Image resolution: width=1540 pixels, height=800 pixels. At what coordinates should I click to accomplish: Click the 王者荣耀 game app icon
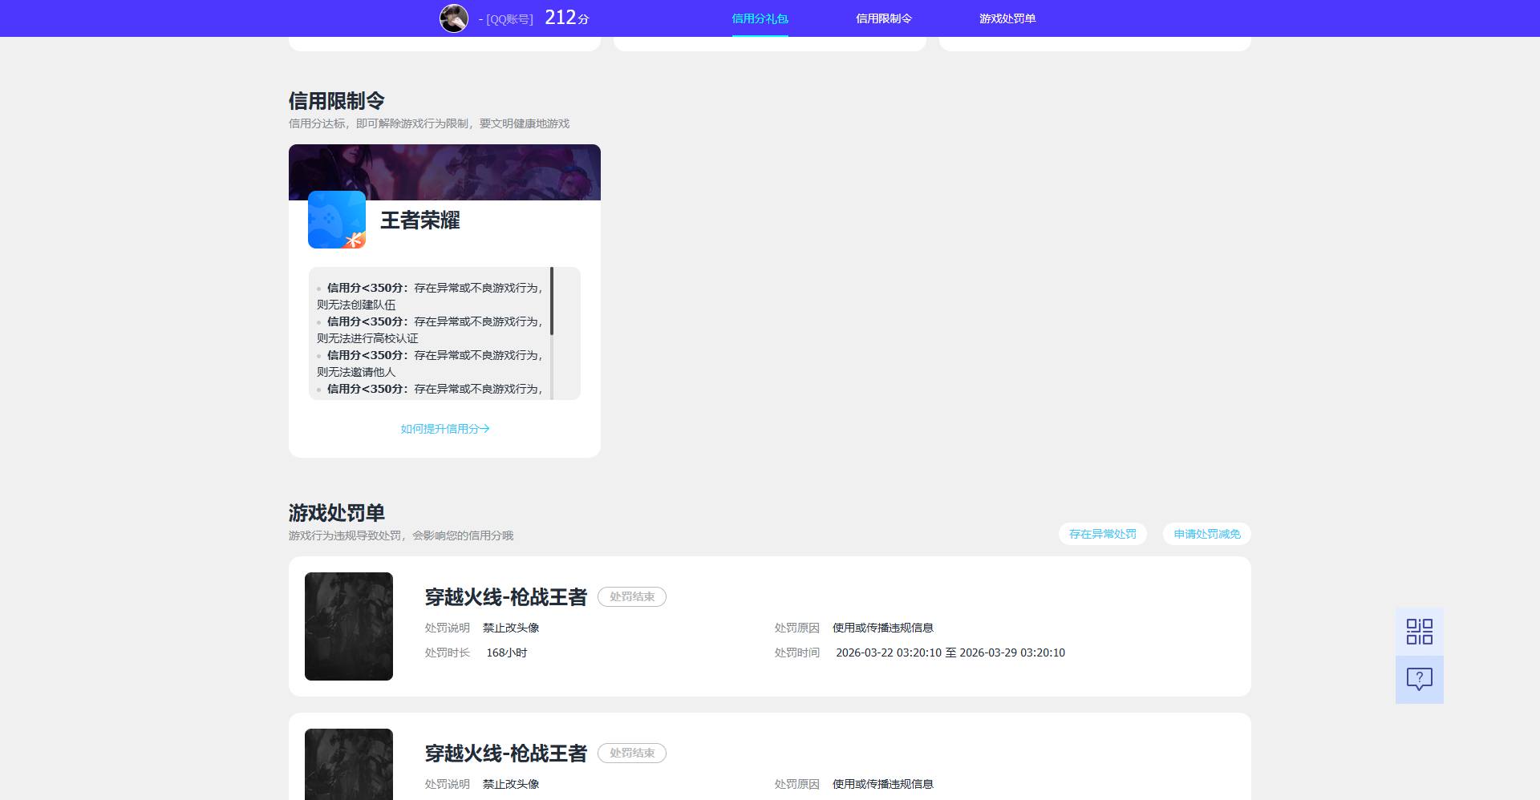[337, 220]
